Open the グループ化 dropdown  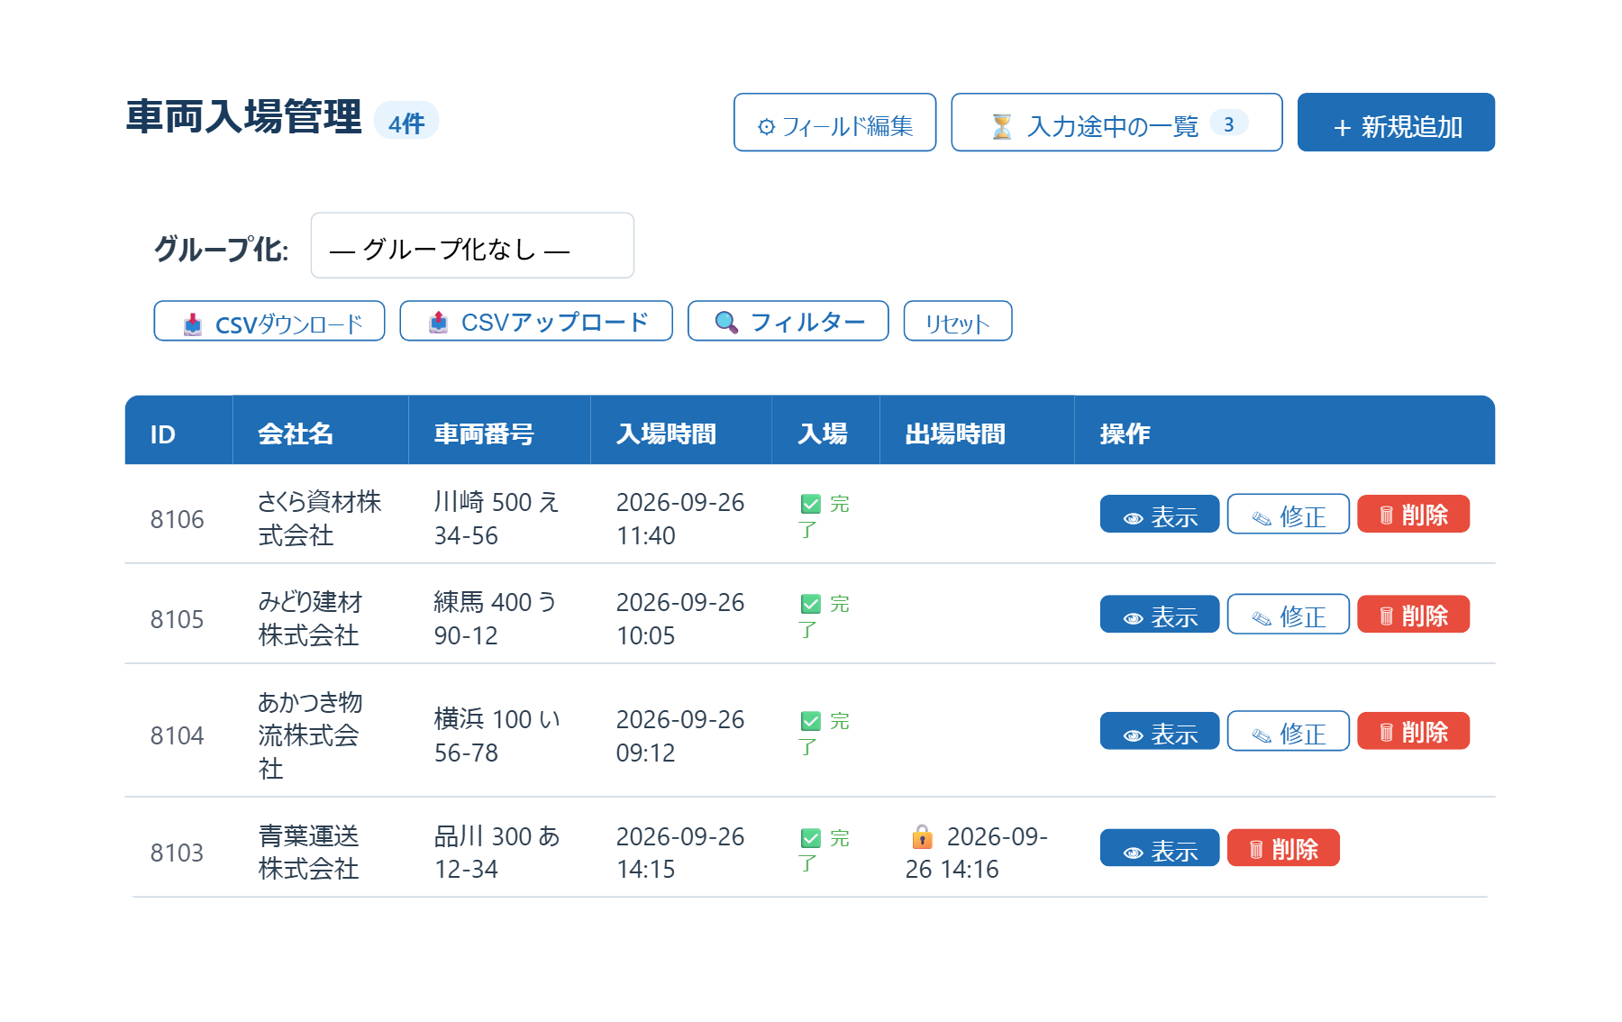pyautogui.click(x=472, y=246)
